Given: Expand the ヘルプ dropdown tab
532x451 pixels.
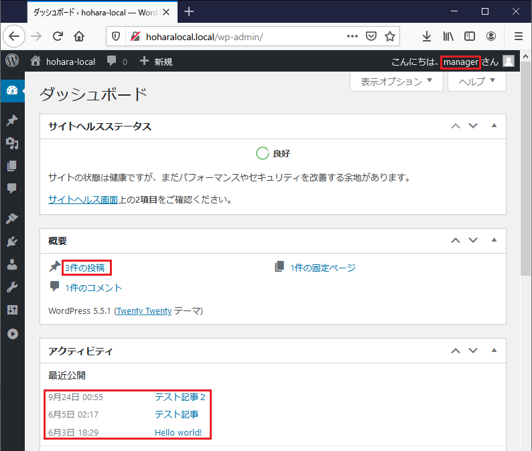Looking at the screenshot, I should [477, 82].
